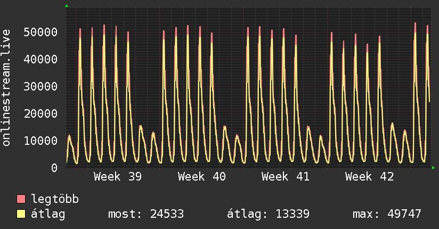Select the átlag legend label beside yellow swatch
The width and height of the screenshot is (439, 229).
point(48,214)
